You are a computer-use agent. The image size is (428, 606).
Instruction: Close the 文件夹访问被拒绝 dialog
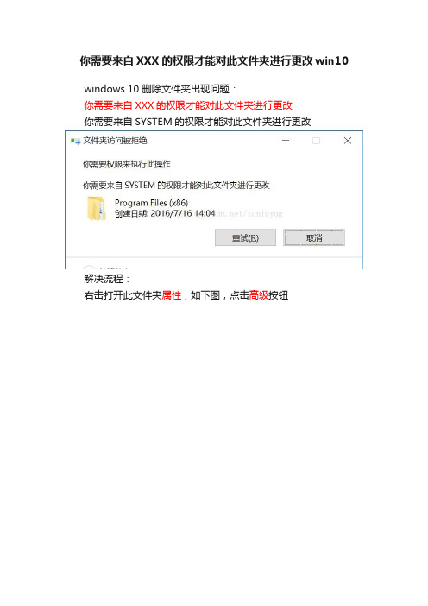(348, 141)
